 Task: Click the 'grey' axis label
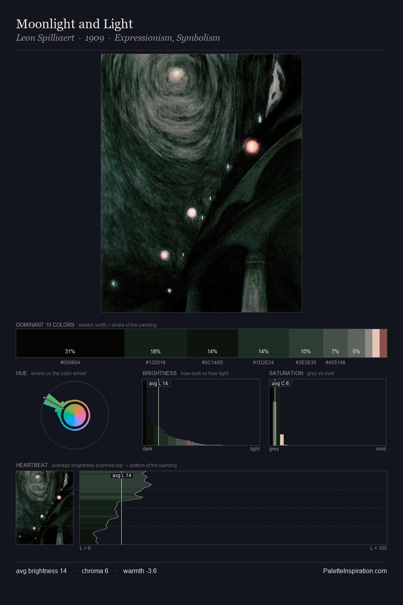coord(274,449)
